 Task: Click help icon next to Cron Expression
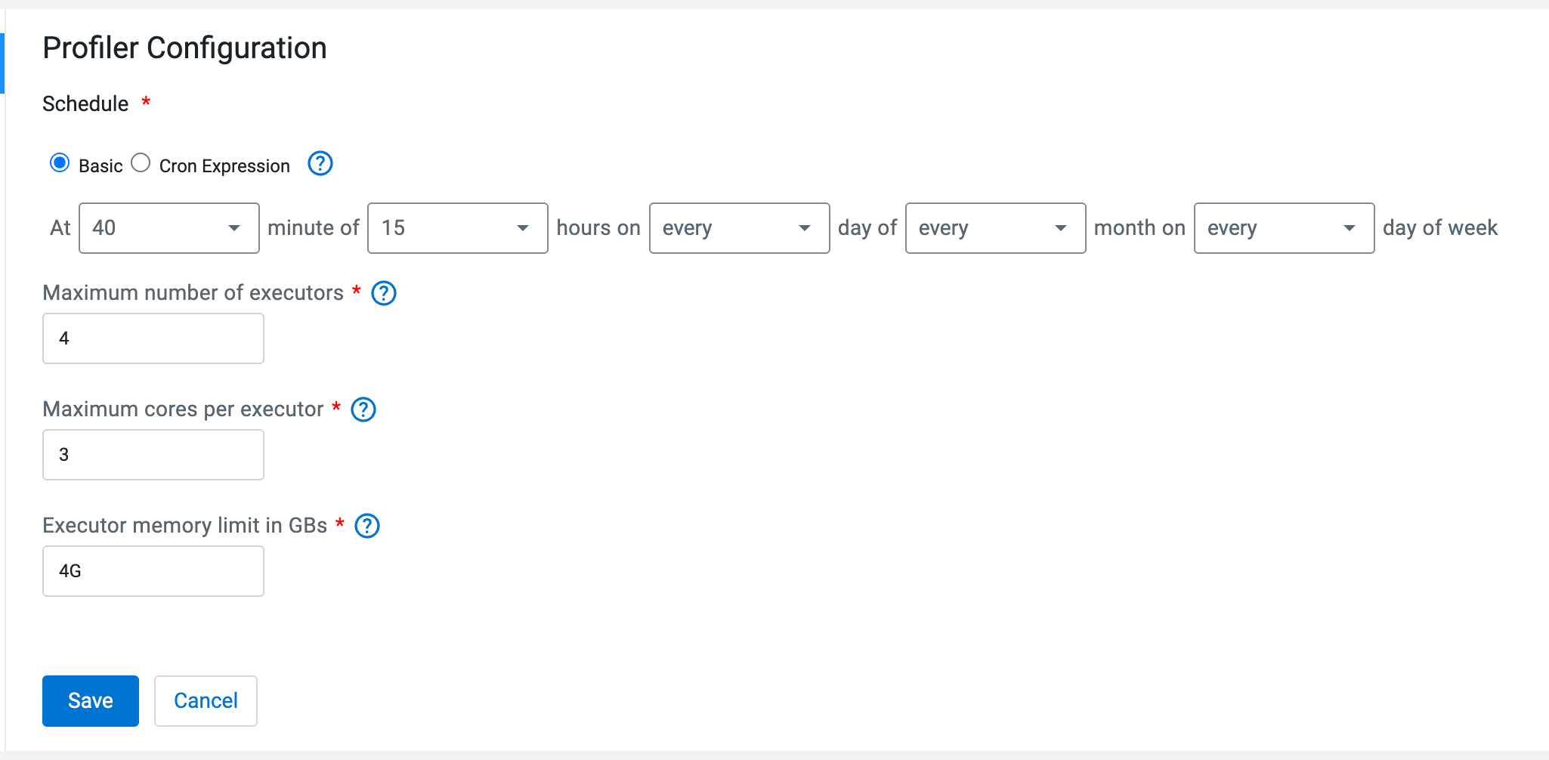click(x=320, y=163)
